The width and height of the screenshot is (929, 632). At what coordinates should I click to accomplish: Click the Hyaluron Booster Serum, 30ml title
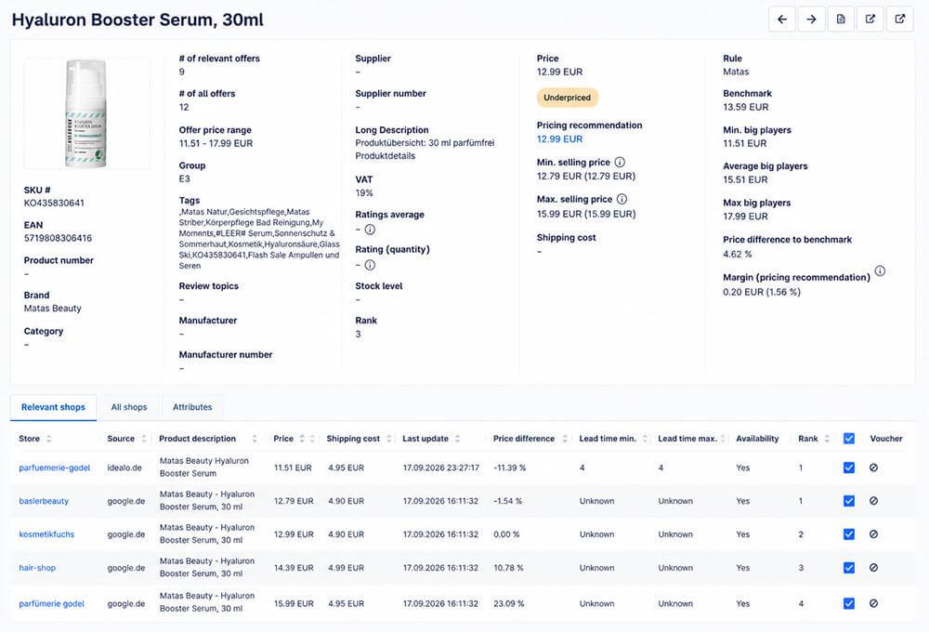pos(137,20)
